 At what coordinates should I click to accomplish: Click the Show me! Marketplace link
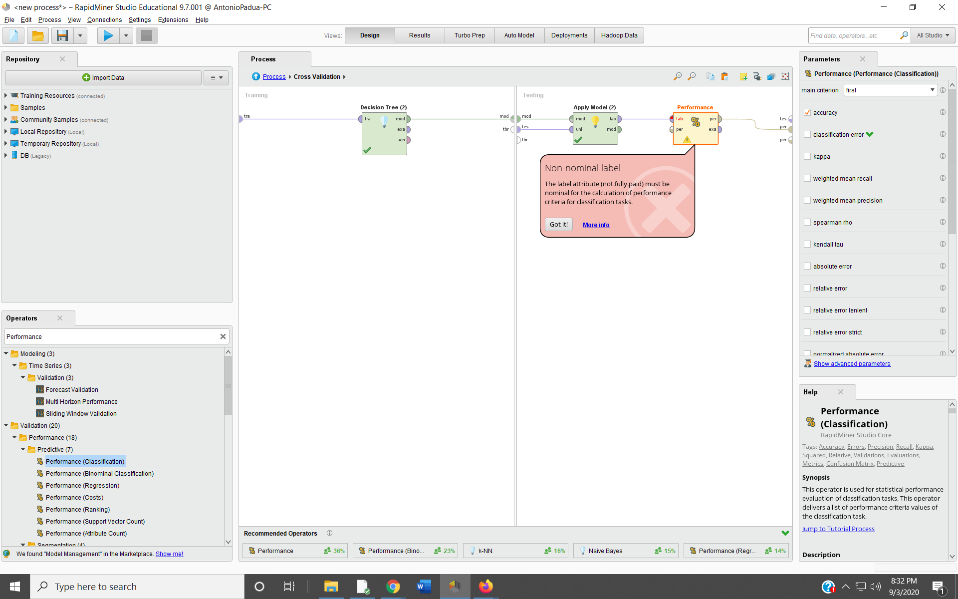pyautogui.click(x=170, y=554)
